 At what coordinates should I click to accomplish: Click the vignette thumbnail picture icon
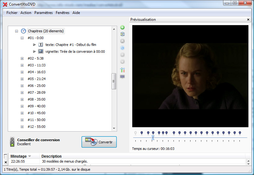coord(41,51)
